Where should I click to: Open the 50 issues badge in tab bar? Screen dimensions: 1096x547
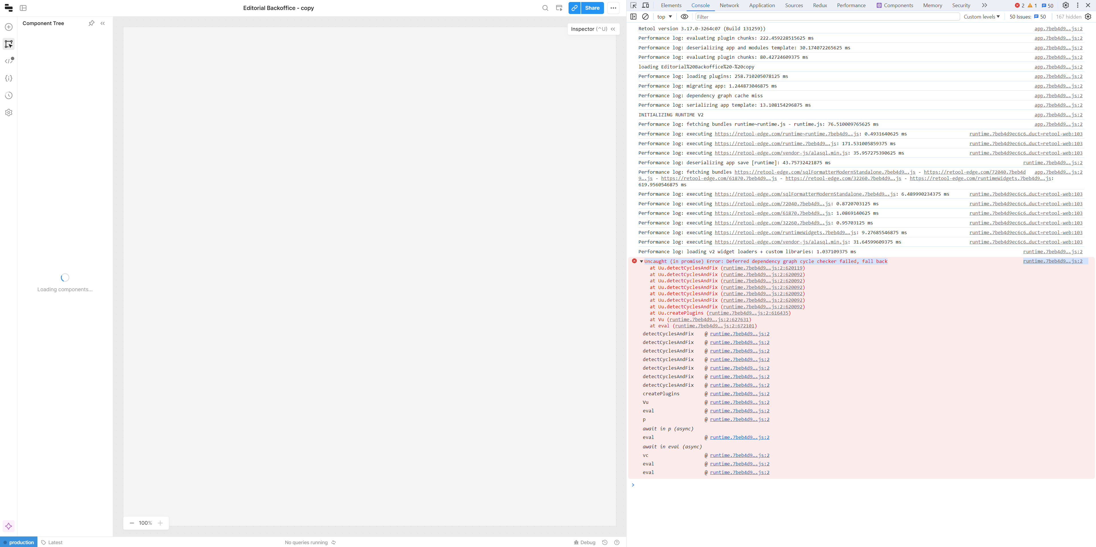pos(1047,5)
